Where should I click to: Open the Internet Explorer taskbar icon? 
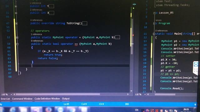(x=12, y=110)
